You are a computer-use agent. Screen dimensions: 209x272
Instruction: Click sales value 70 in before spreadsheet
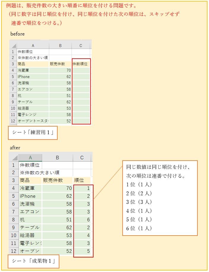coord(60,70)
